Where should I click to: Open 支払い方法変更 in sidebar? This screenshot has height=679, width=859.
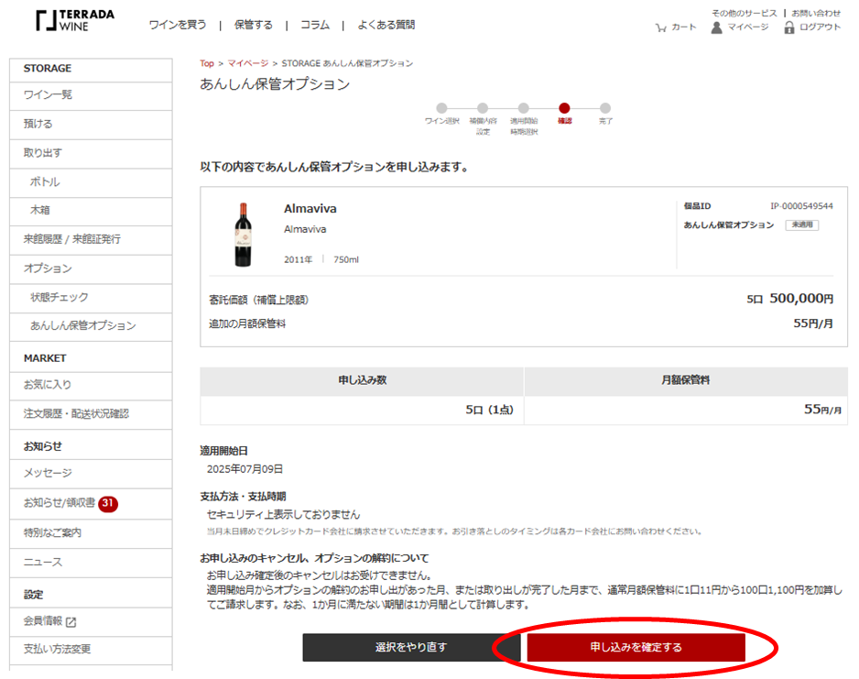(x=91, y=650)
